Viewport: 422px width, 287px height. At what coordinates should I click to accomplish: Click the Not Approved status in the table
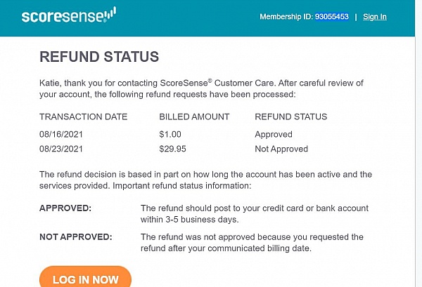281,149
